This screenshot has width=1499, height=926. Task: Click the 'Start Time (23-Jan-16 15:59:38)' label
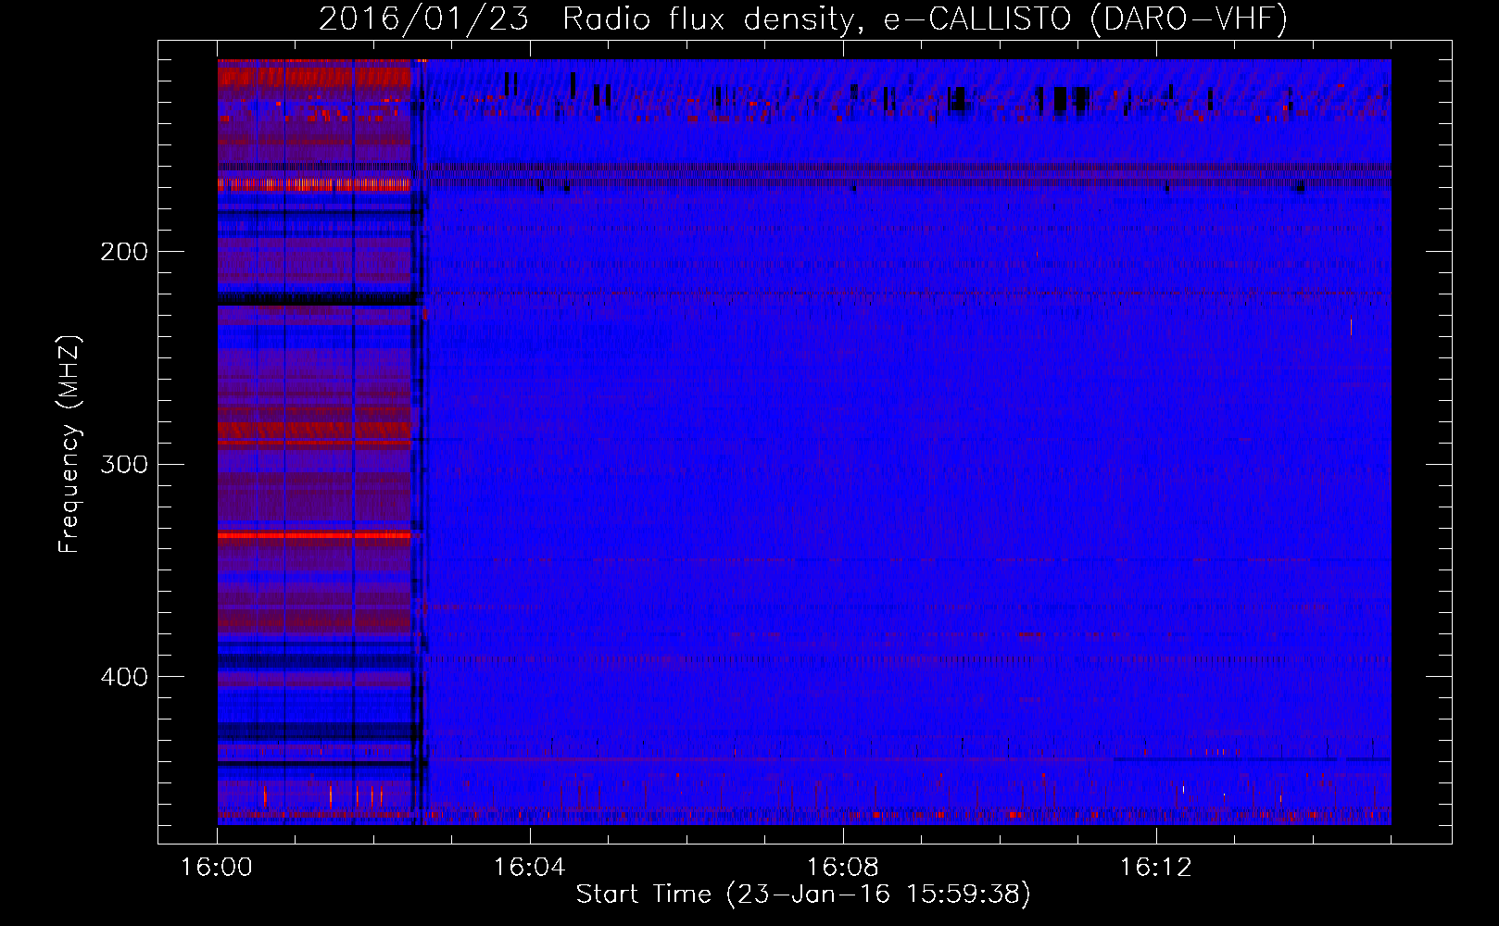pyautogui.click(x=803, y=895)
